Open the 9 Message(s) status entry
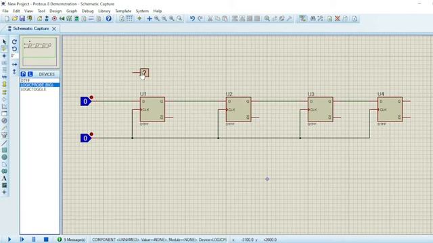Screen dimensions: 433x243 pyautogui.click(x=72, y=240)
